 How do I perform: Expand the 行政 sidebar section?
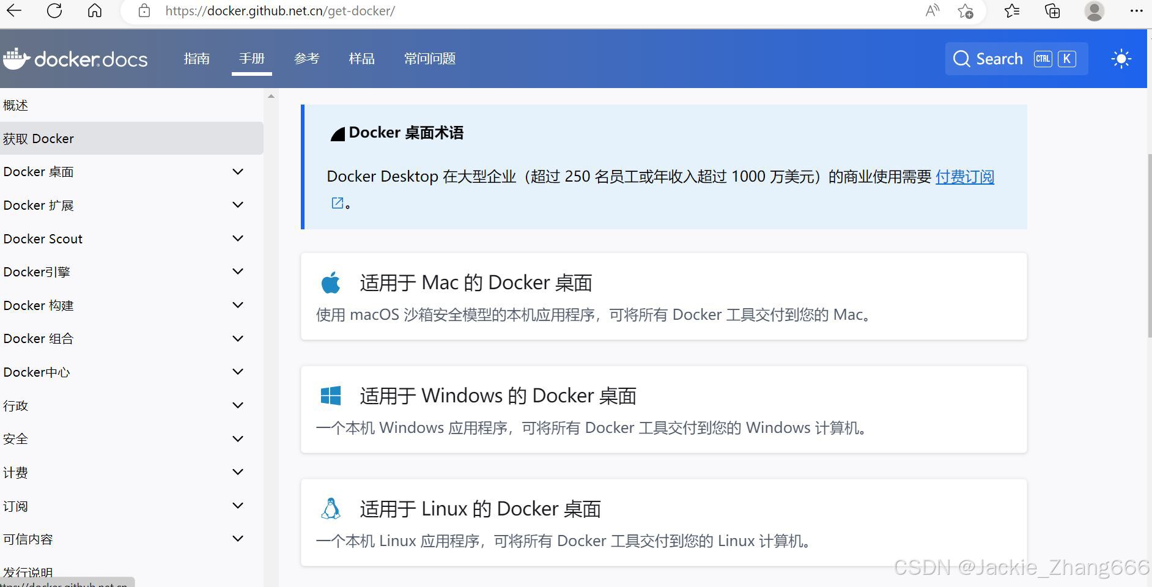click(238, 405)
